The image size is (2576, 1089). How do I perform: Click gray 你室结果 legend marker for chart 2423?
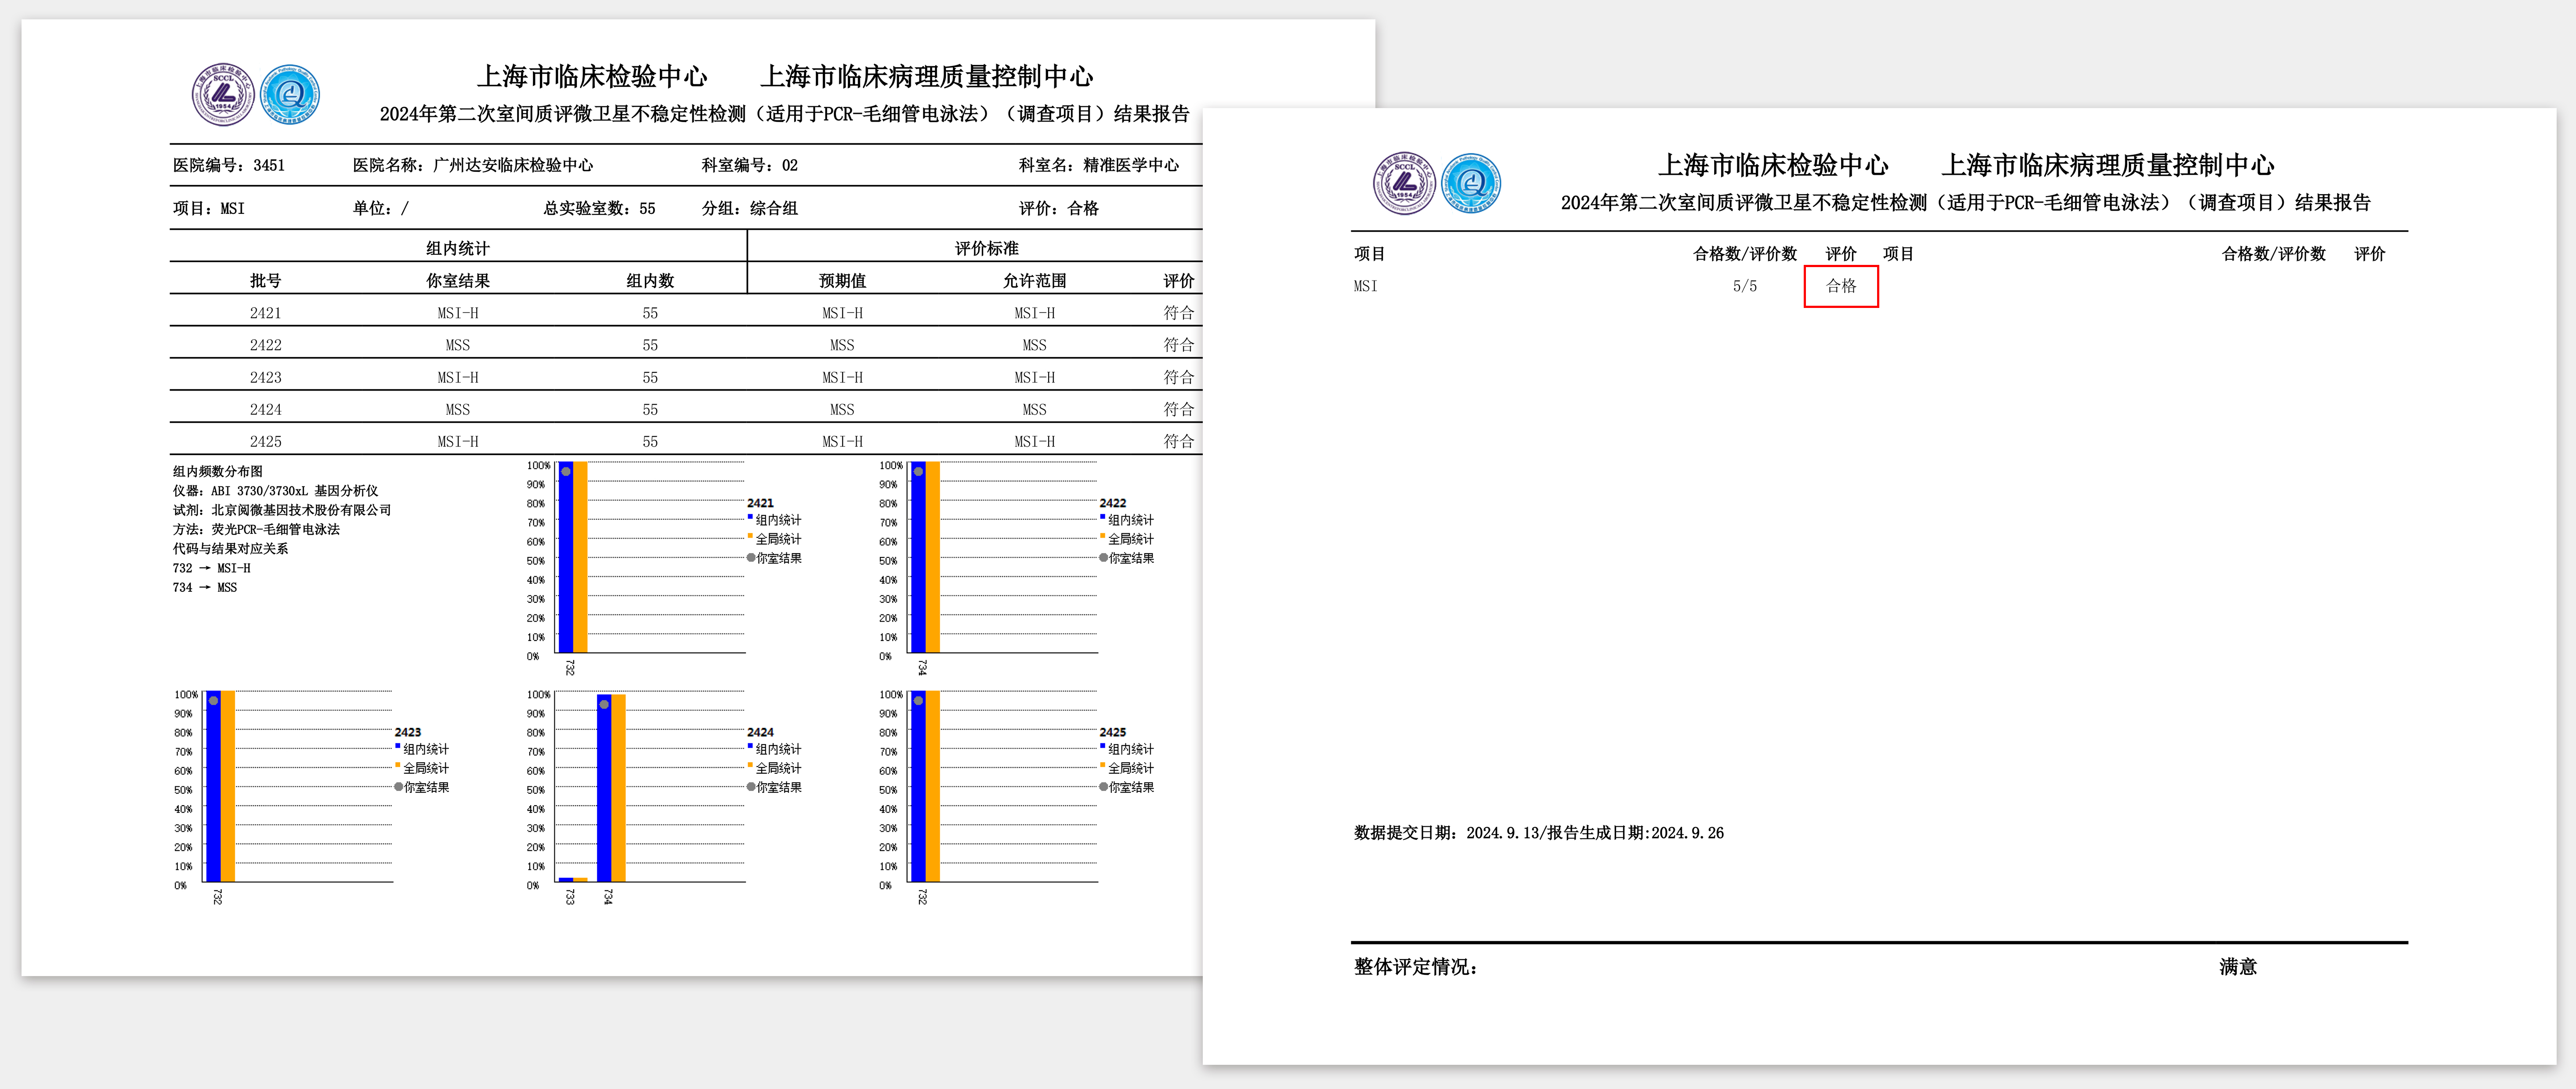(398, 787)
